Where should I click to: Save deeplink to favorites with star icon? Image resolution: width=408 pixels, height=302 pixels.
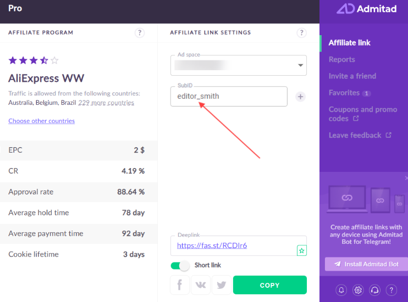[x=301, y=250]
